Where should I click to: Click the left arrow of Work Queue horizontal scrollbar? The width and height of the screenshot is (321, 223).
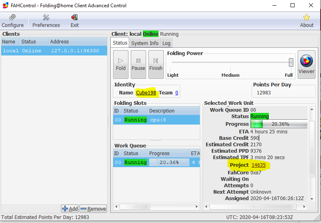tap(116, 207)
